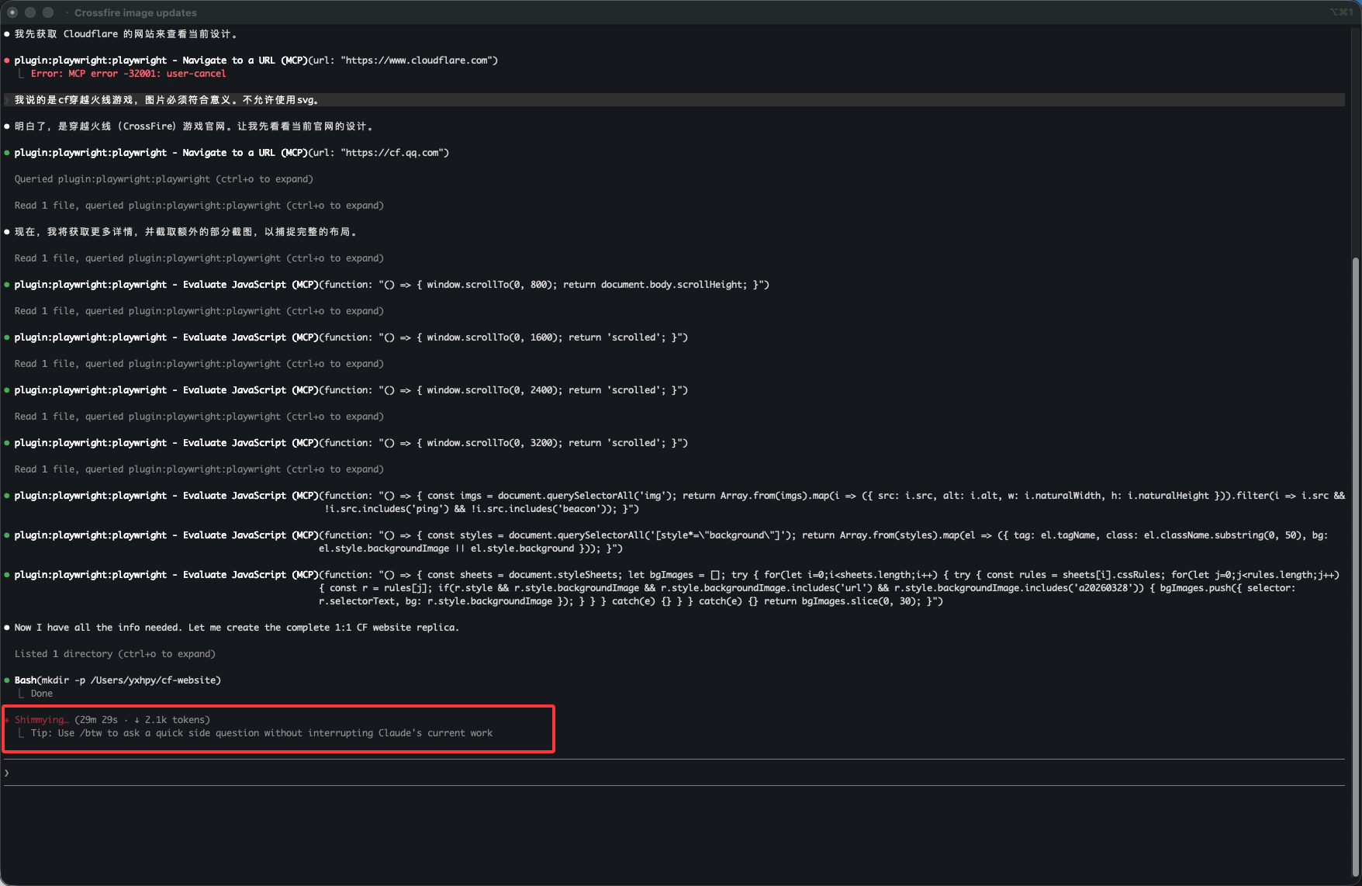Screen dimensions: 1362x886
Task: Click the 'Done' result under the Bash command
Action: [x=42, y=694]
